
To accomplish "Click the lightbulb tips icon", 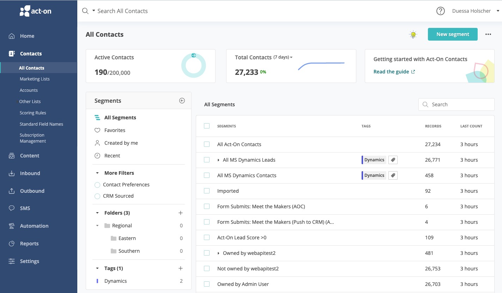I will click(413, 34).
